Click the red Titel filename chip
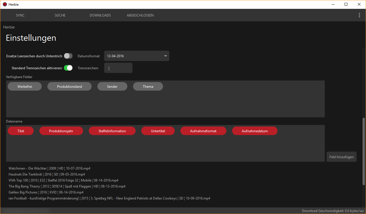 (x=21, y=131)
